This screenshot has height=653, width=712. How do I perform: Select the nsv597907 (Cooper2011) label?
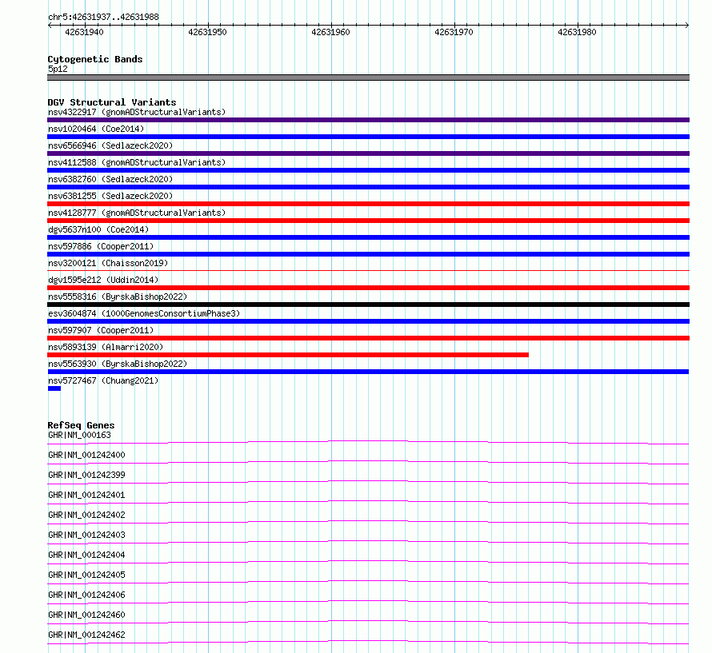coord(101,330)
